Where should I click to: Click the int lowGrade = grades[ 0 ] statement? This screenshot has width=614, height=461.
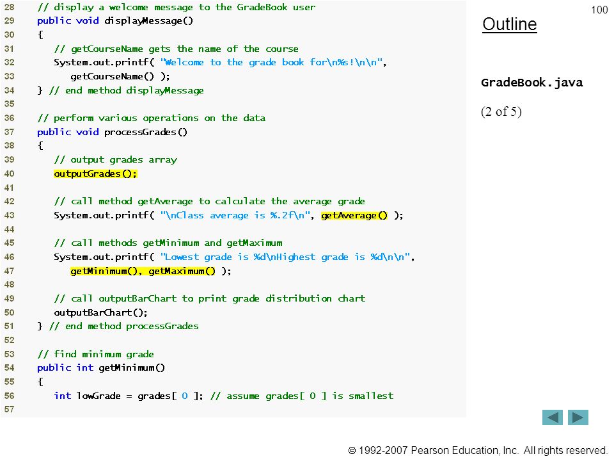pyautogui.click(x=129, y=396)
